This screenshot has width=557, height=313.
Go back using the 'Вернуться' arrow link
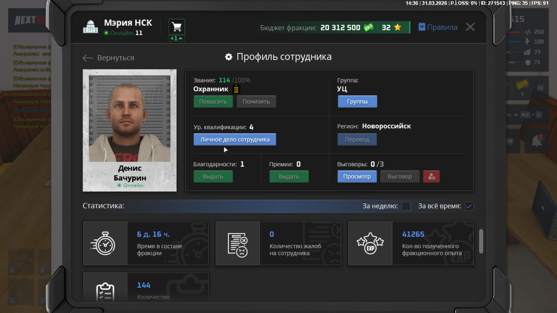108,58
